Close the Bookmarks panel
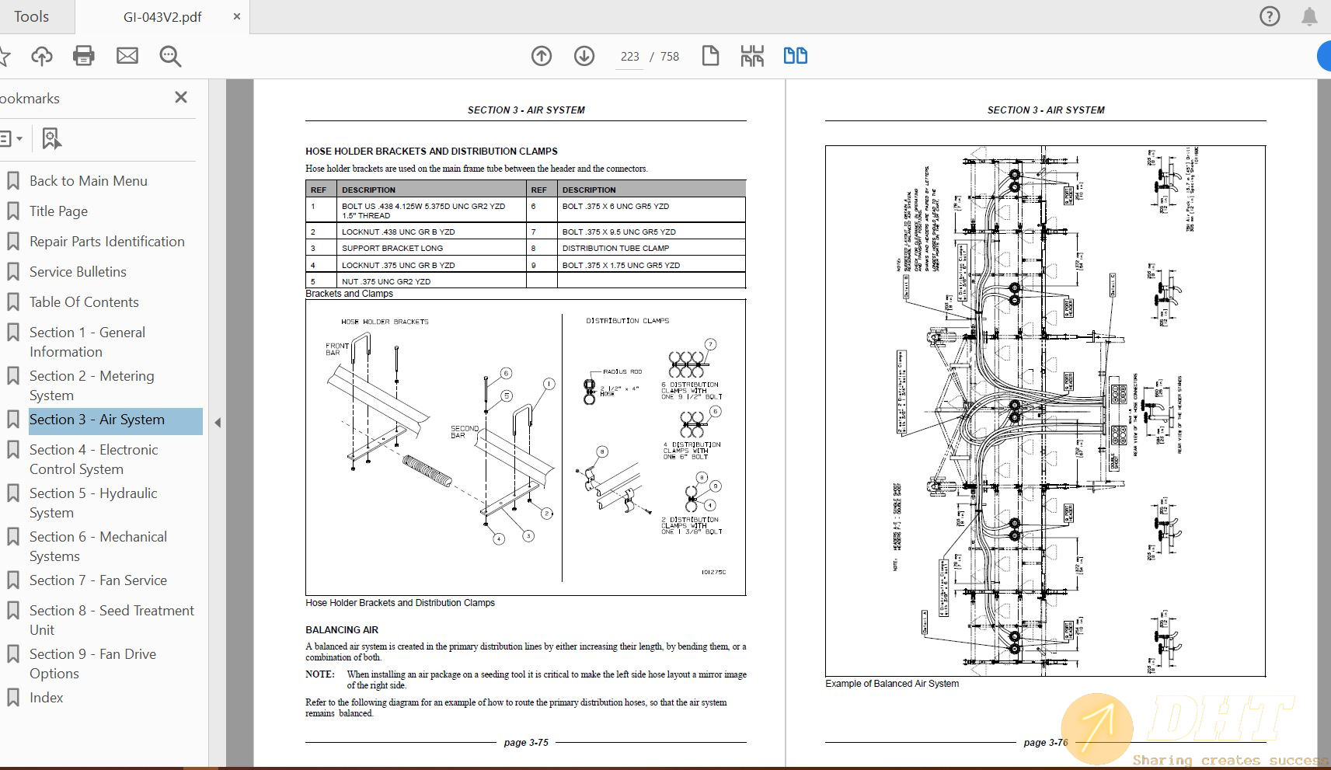The height and width of the screenshot is (770, 1331). click(x=181, y=97)
